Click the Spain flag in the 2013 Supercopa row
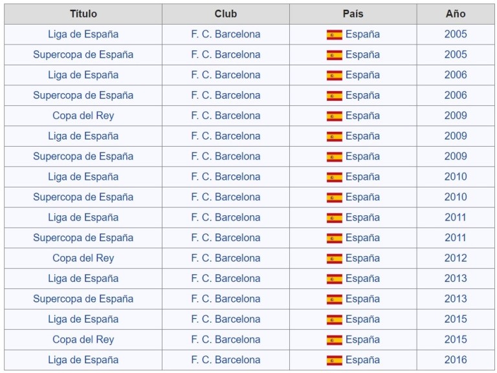 click(335, 299)
